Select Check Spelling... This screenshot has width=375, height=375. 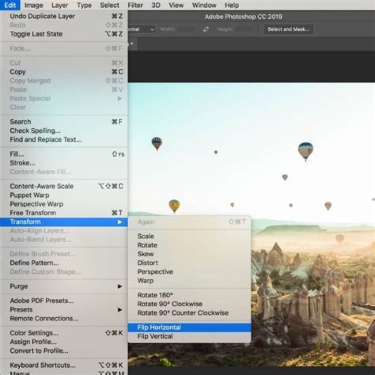pos(64,130)
